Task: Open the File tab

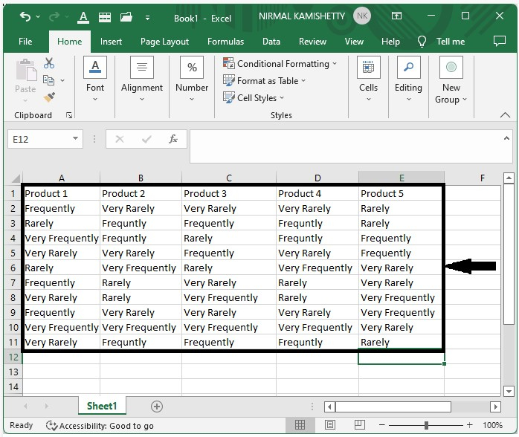Action: click(x=25, y=42)
